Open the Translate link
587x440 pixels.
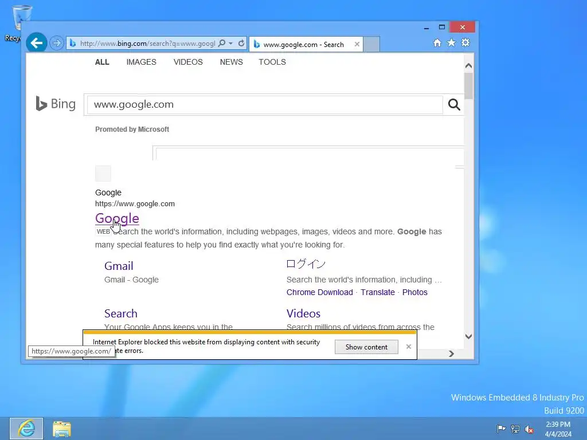tap(378, 292)
